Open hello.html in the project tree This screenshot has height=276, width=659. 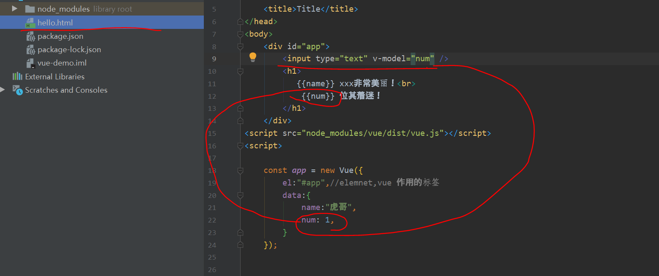55,22
